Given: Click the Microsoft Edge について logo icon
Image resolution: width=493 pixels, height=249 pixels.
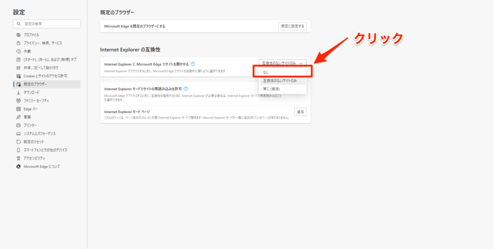Looking at the screenshot, I should tap(18, 166).
